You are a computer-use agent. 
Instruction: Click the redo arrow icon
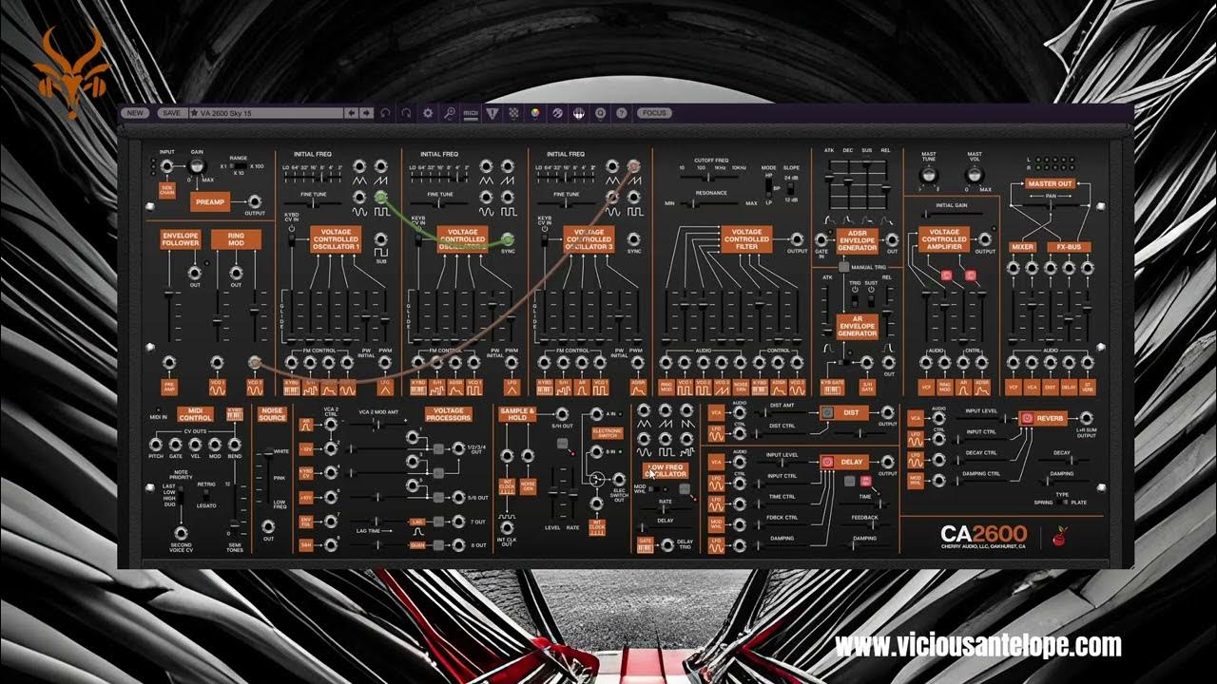pos(406,113)
